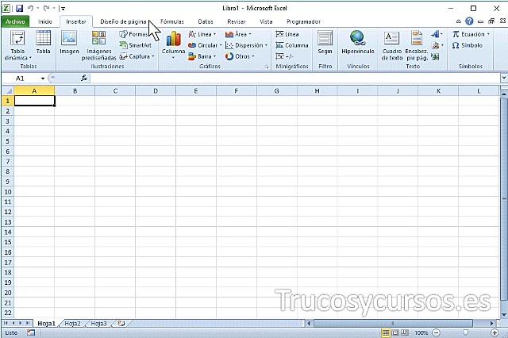Open the Línea chart dropdown
Screen dimensions: 508x338
202,34
